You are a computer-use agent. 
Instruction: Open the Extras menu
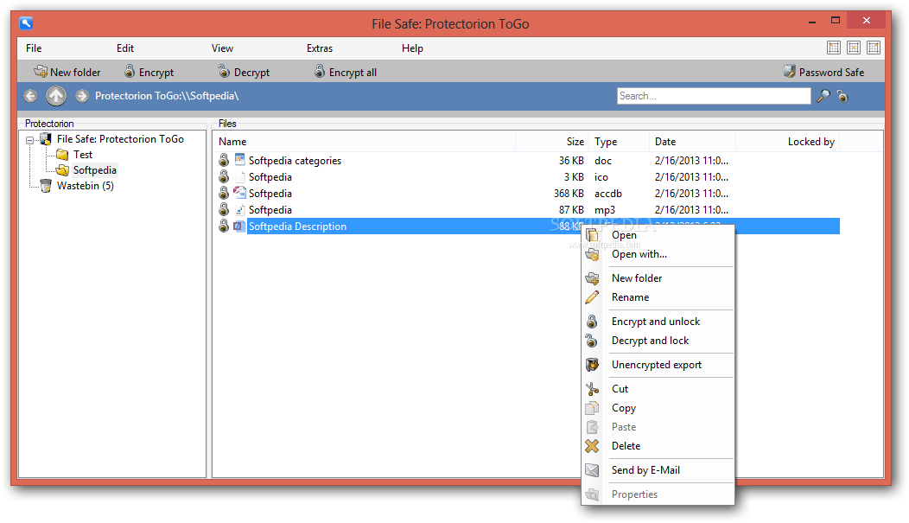(x=320, y=48)
